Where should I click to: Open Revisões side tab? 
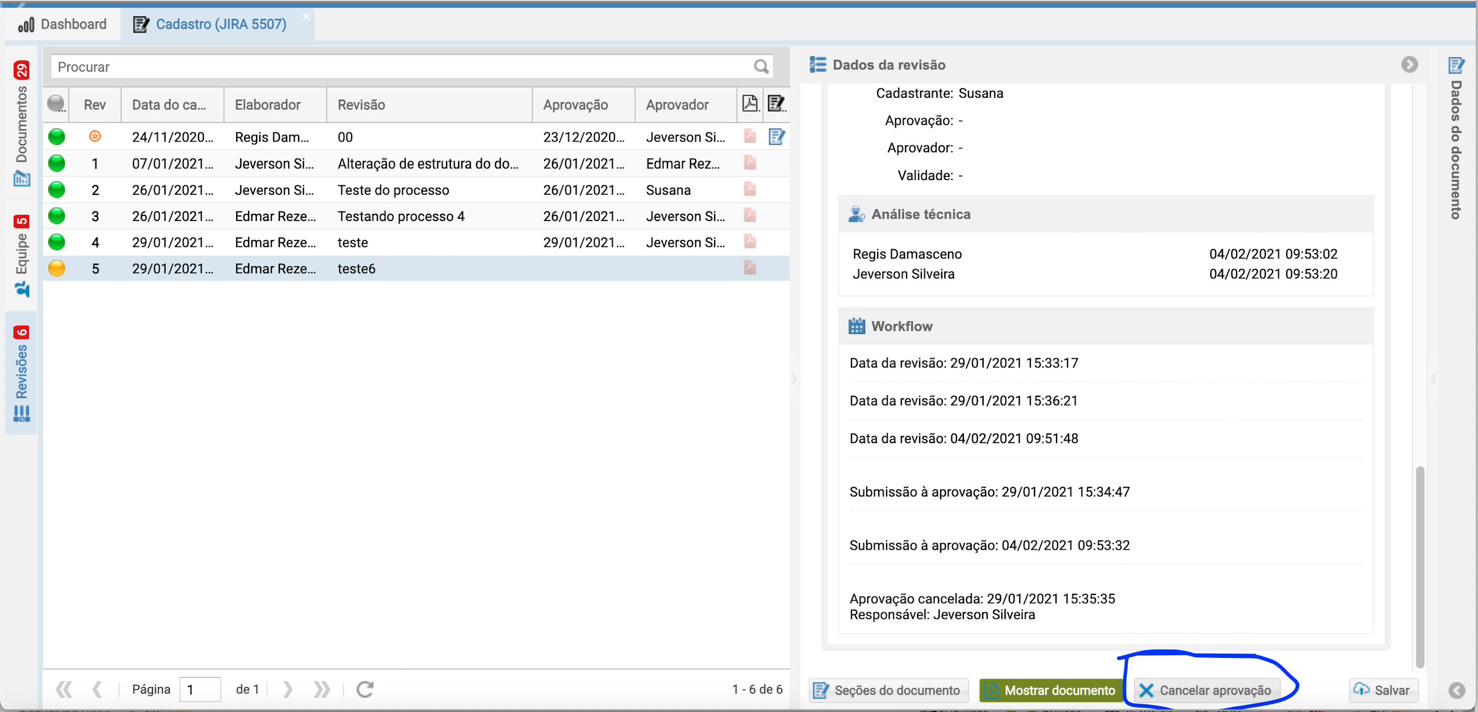tap(21, 373)
